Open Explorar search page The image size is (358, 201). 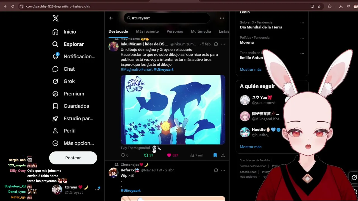[x=68, y=44]
